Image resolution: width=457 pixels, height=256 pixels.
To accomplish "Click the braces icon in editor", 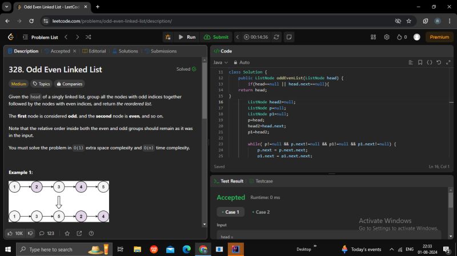I will coord(430,62).
